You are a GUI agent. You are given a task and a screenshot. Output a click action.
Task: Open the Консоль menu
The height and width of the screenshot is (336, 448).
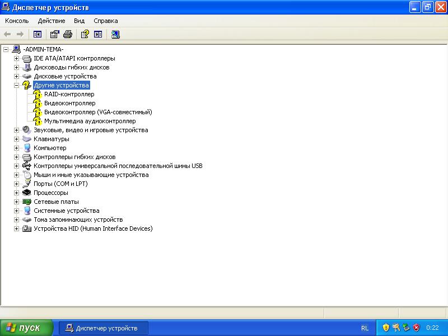pos(17,21)
